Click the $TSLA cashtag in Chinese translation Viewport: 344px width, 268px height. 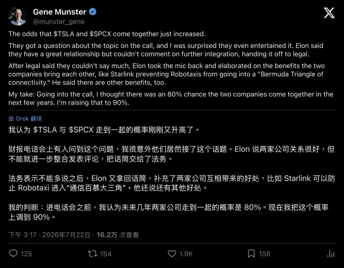(x=45, y=130)
